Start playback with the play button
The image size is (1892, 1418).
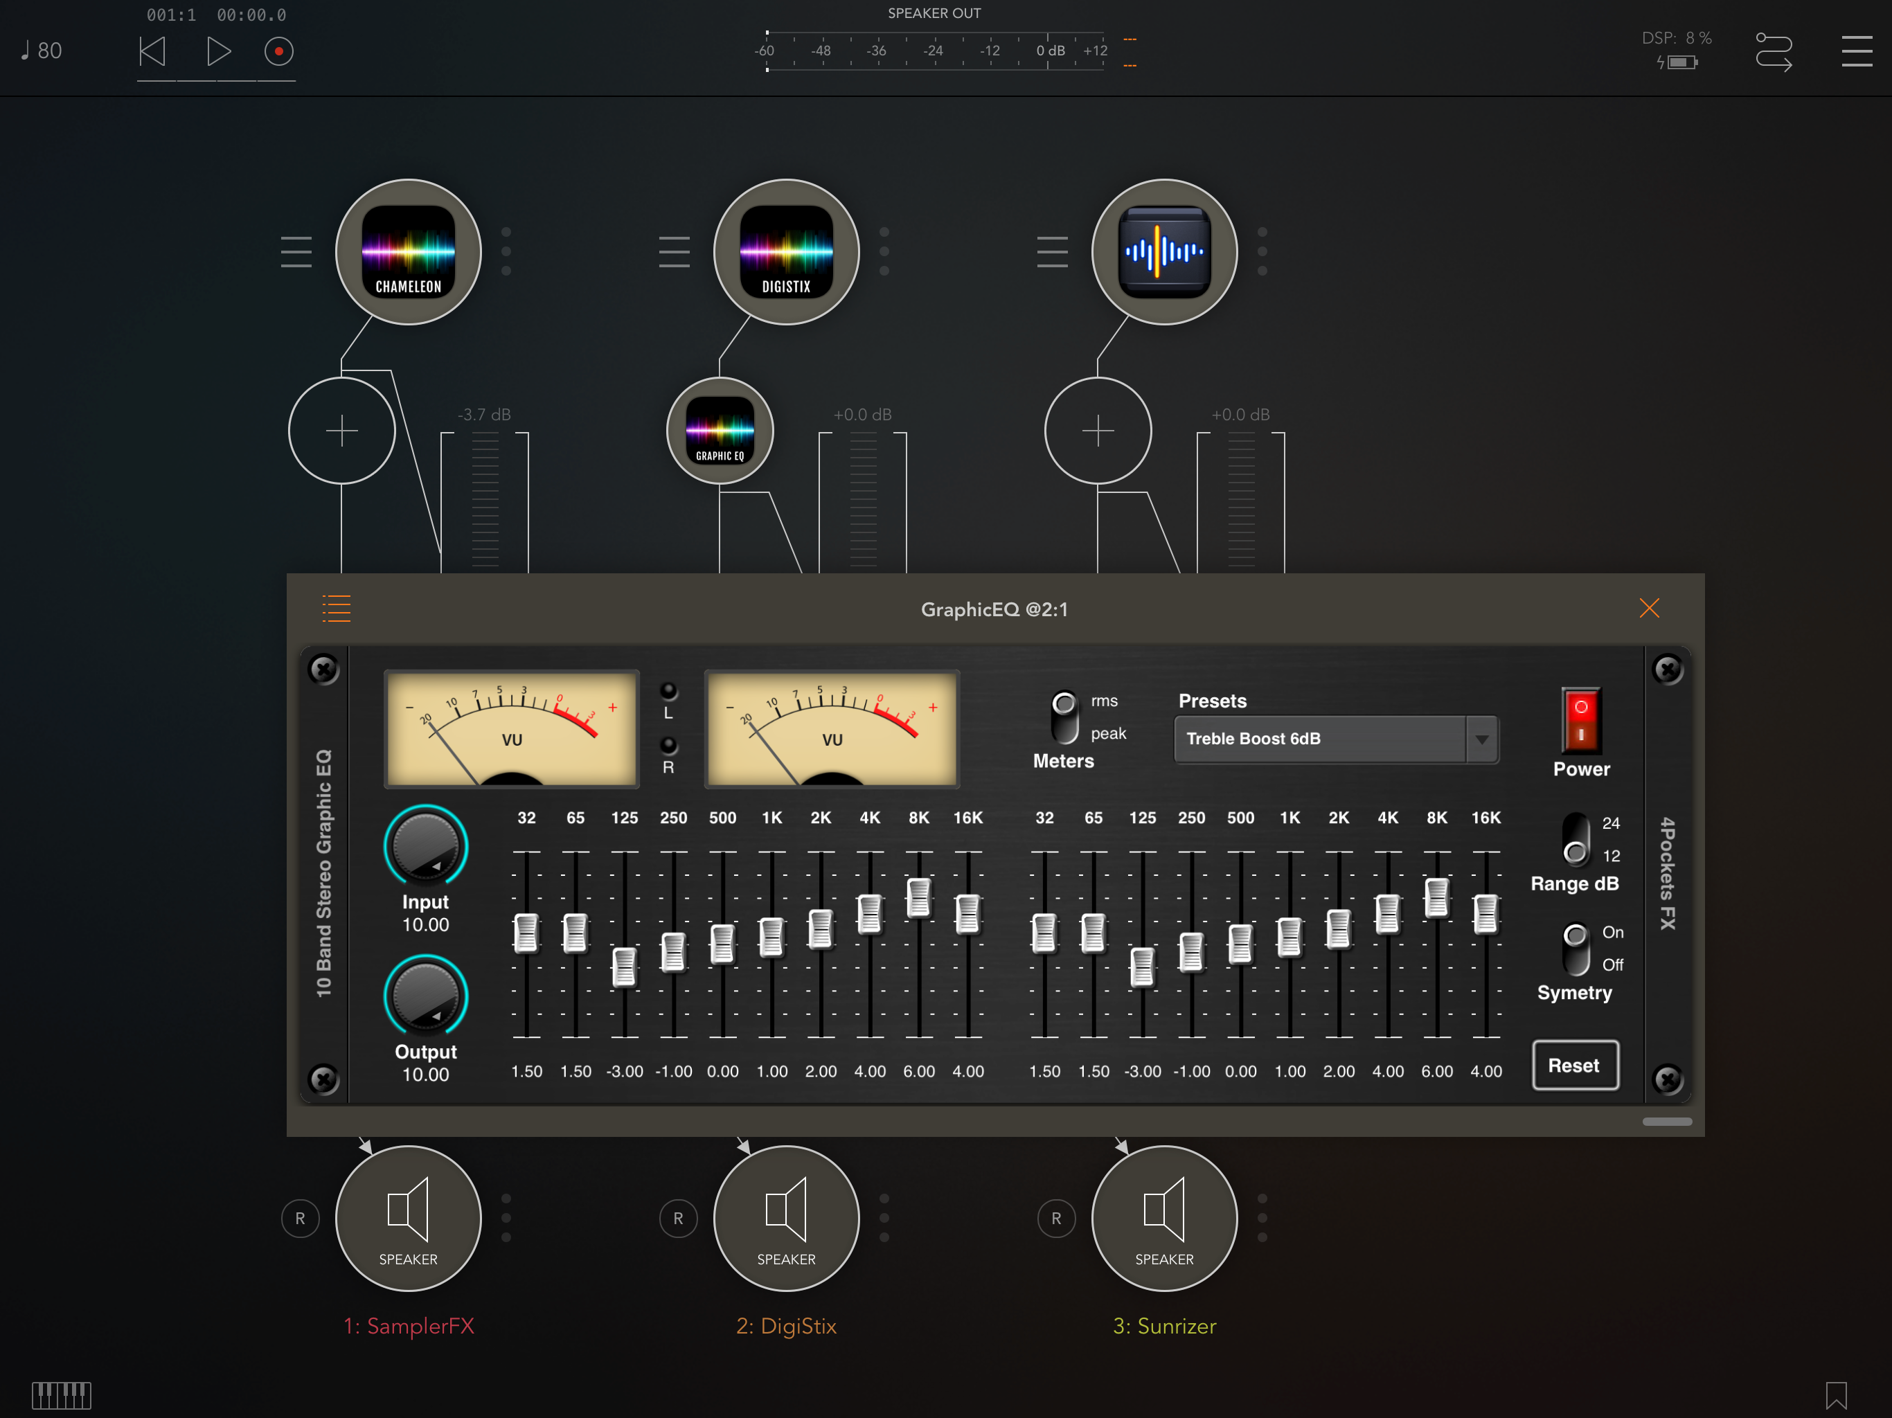point(218,51)
